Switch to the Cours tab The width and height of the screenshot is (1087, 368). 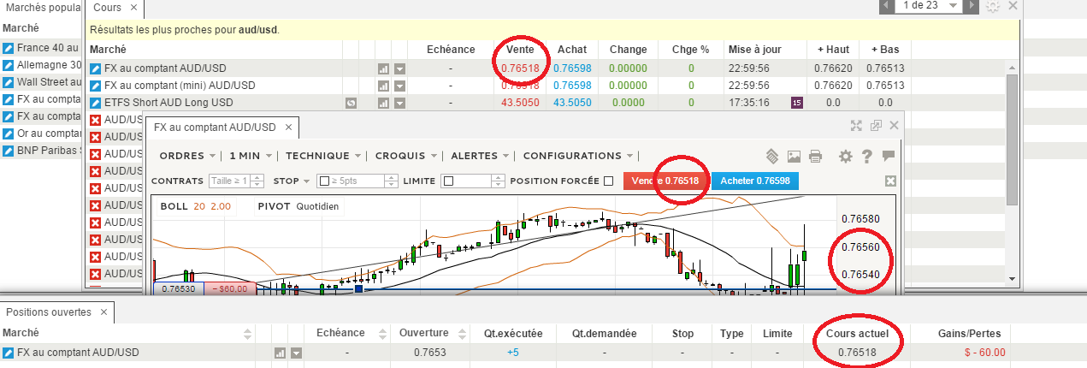[107, 7]
